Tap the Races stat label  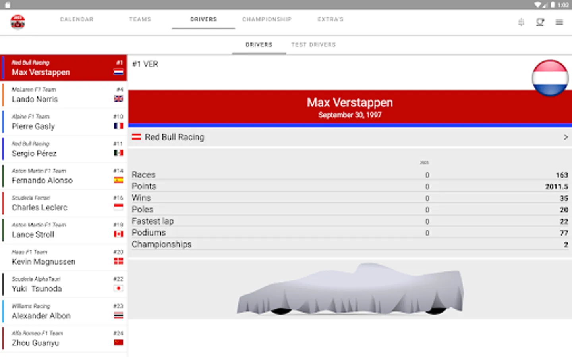143,175
